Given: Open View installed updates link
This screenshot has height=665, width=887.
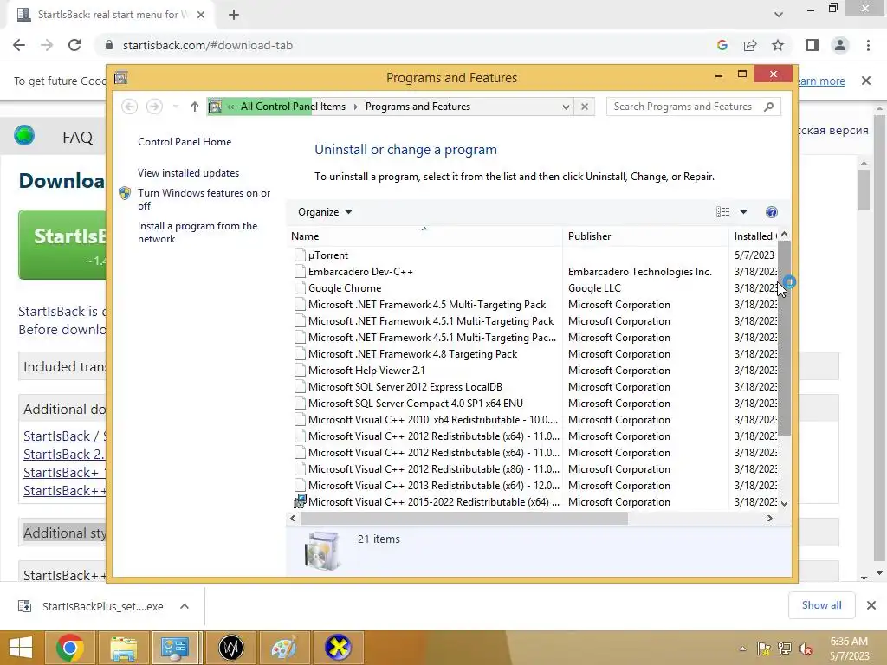Looking at the screenshot, I should (188, 173).
